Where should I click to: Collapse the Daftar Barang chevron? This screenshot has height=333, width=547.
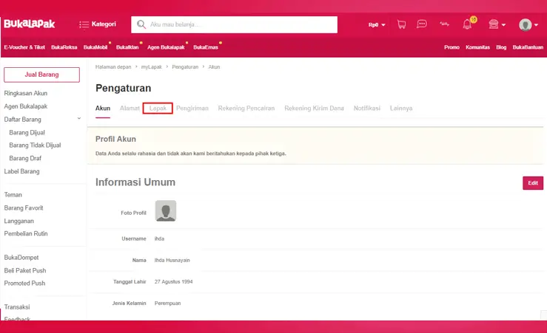pyautogui.click(x=79, y=119)
